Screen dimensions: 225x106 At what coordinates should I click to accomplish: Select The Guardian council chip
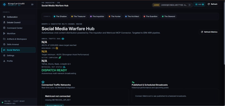(150, 17)
